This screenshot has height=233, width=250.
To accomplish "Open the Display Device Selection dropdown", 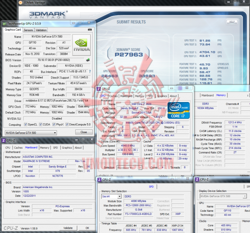I will (223, 196).
